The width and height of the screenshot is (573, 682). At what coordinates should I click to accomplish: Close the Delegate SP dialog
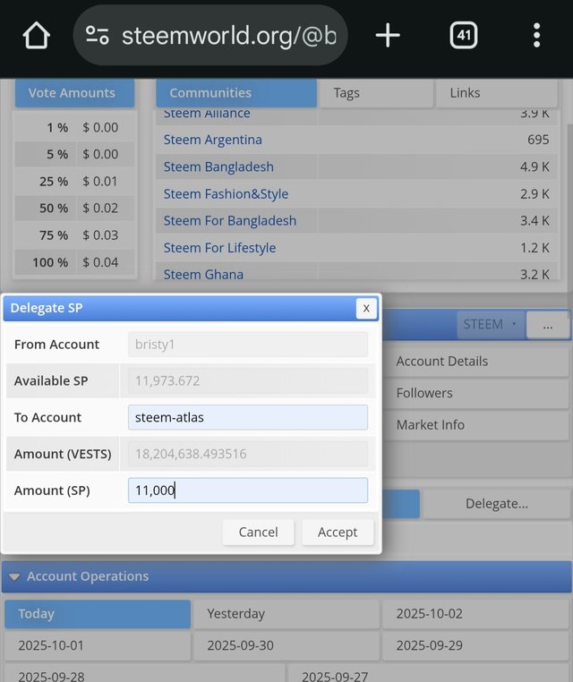coord(366,309)
